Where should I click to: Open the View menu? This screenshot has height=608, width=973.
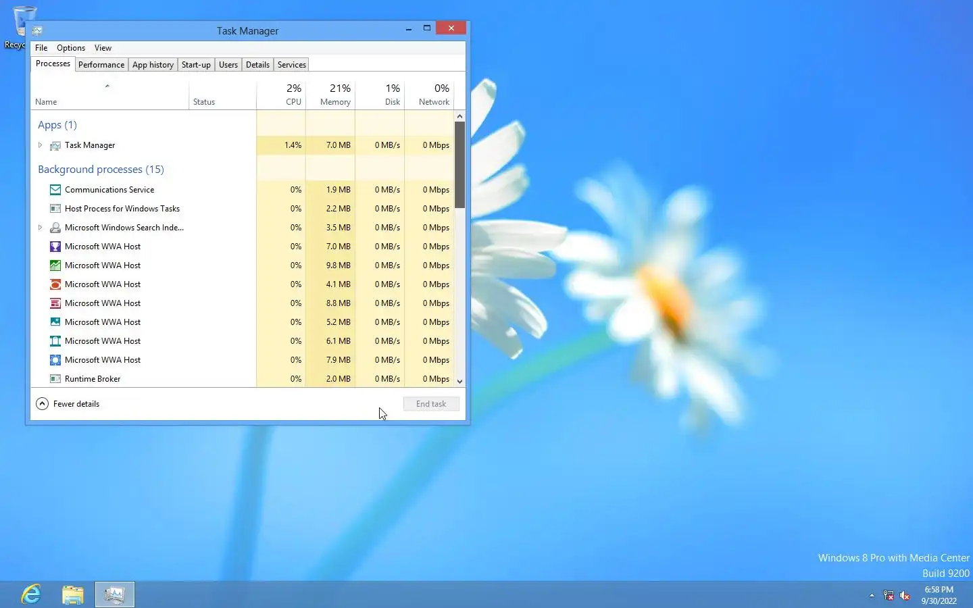click(103, 48)
